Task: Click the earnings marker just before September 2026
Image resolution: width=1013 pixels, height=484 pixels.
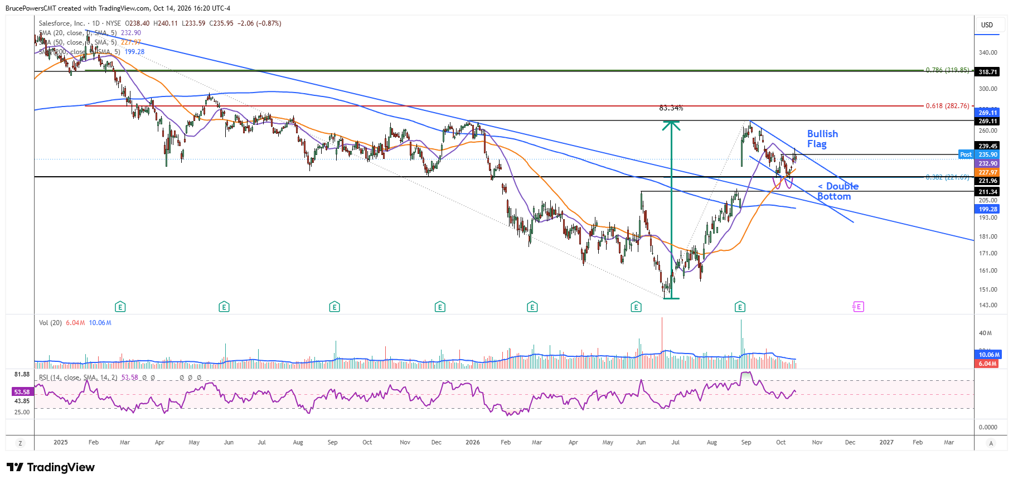Action: click(740, 307)
